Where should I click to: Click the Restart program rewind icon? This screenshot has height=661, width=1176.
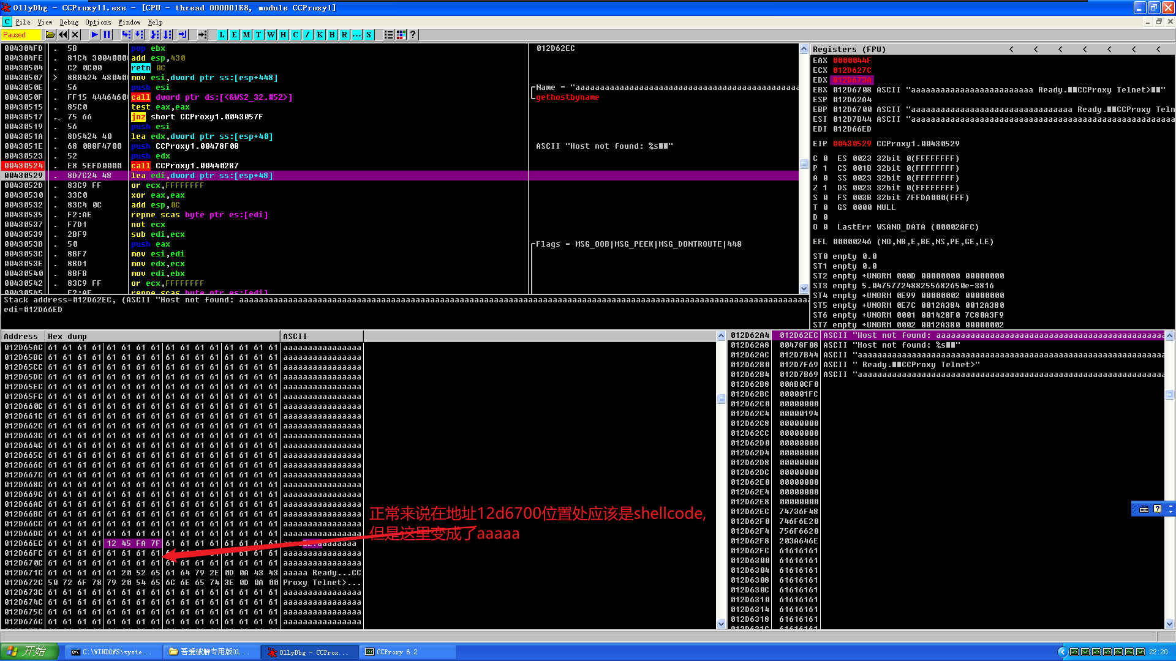(x=63, y=35)
